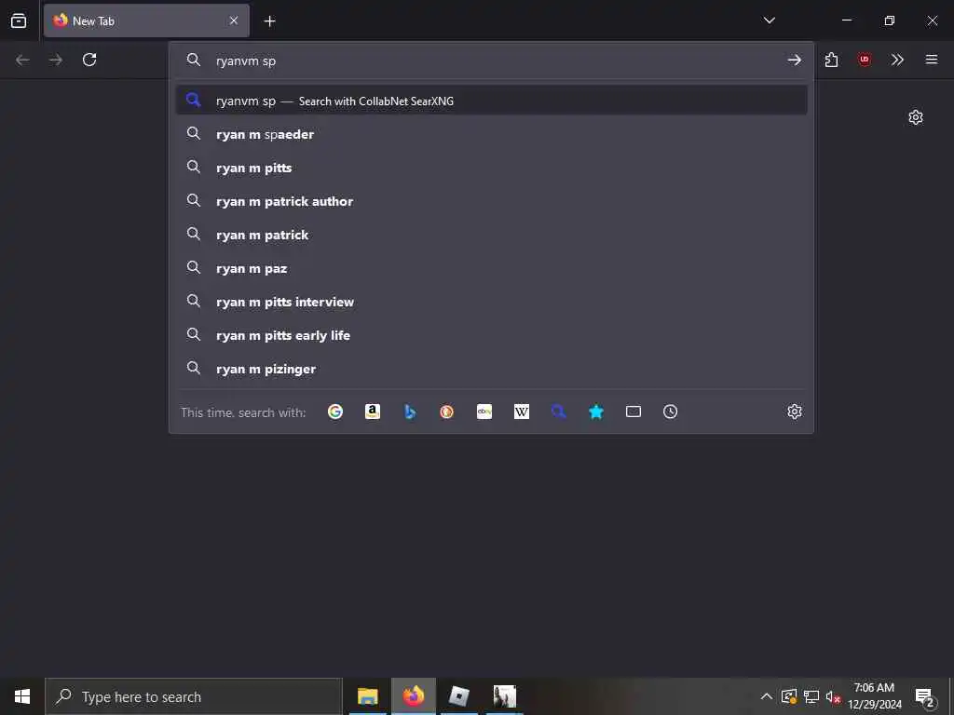Go forward one page
The height and width of the screenshot is (715, 954).
click(55, 60)
